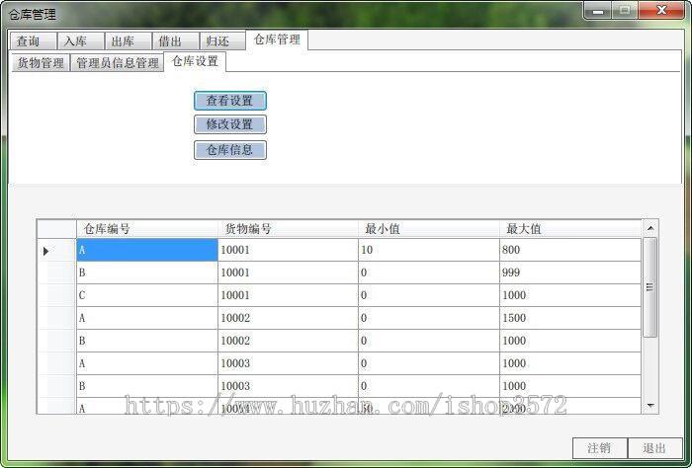Select 仓库编号 B in the 999 row
This screenshot has width=692, height=468.
[x=147, y=273]
